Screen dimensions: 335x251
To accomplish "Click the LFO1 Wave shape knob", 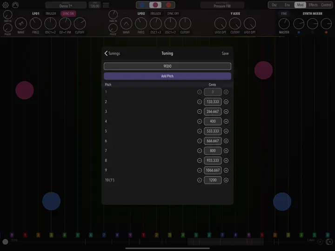I will pos(21,24).
